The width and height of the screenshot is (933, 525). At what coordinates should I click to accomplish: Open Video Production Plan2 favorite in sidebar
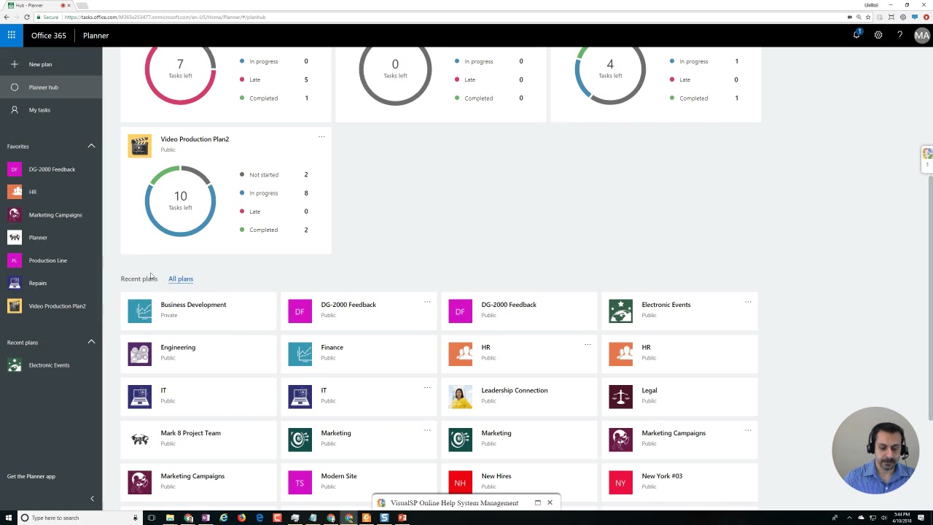(51, 306)
